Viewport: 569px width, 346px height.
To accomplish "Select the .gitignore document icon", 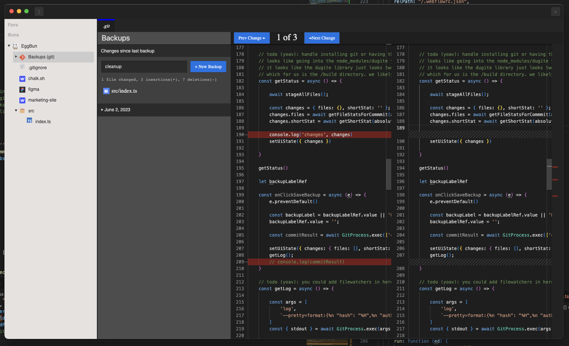I will pyautogui.click(x=22, y=67).
